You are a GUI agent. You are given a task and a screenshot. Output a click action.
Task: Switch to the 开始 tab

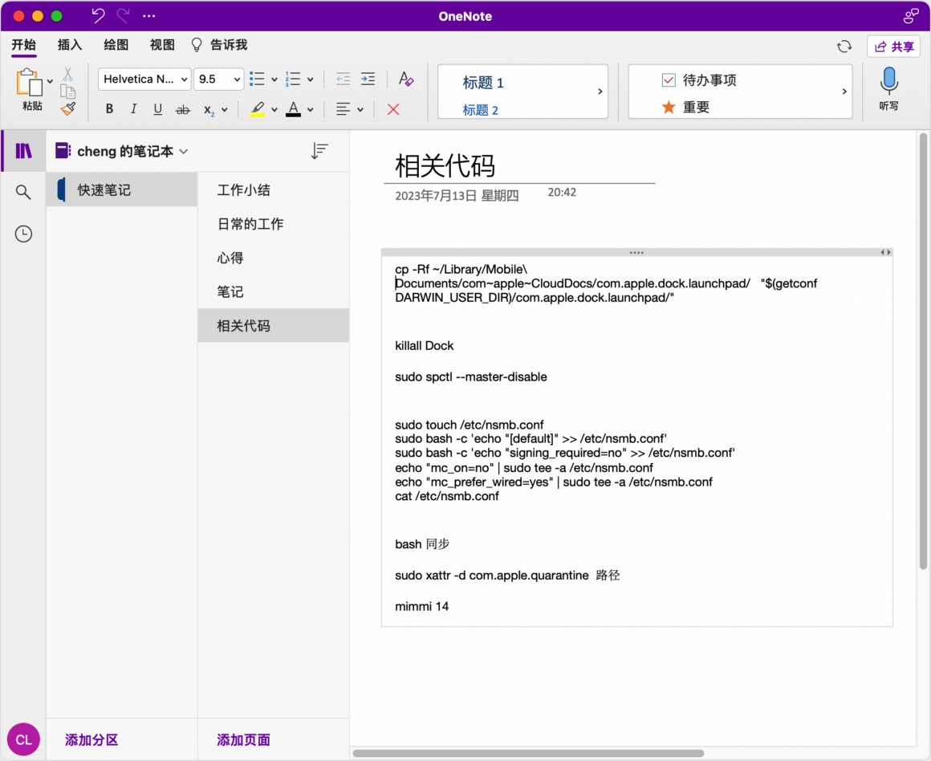point(24,45)
